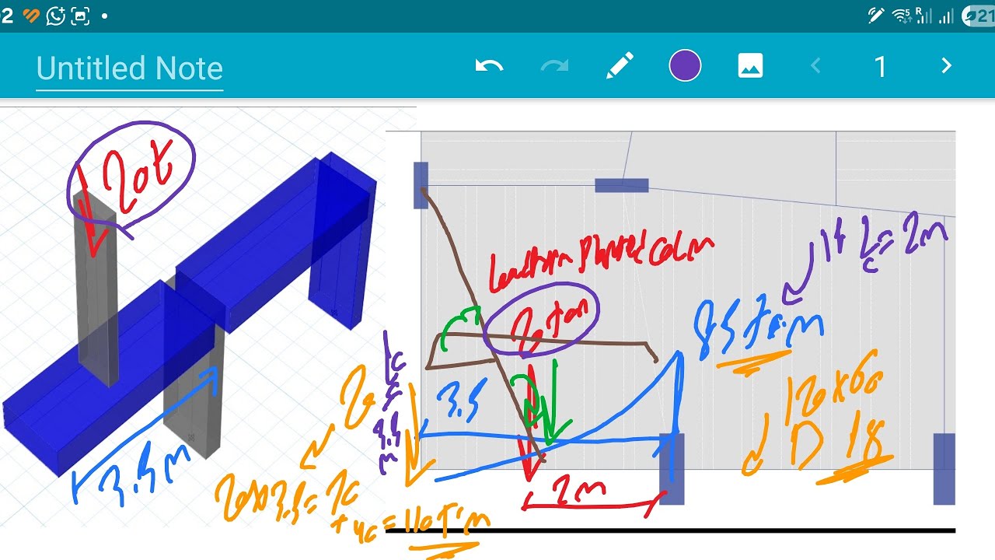Tap the undo arrow icon
This screenshot has width=995, height=560.
pyautogui.click(x=489, y=67)
